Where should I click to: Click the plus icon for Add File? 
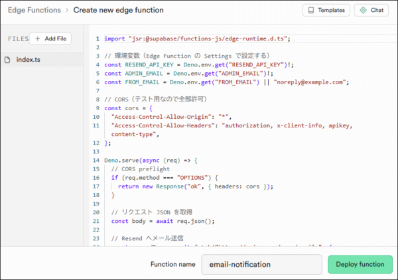pyautogui.click(x=37, y=39)
